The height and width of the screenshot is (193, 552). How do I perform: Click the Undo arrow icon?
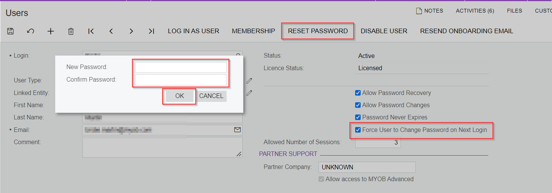pos(31,31)
